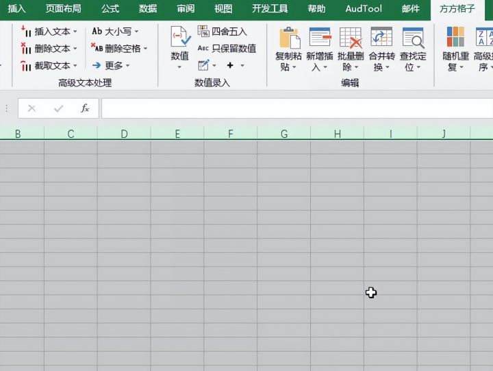The width and height of the screenshot is (493, 371).
Task: Expand the plus sign dropdown arrow
Action: [x=242, y=66]
